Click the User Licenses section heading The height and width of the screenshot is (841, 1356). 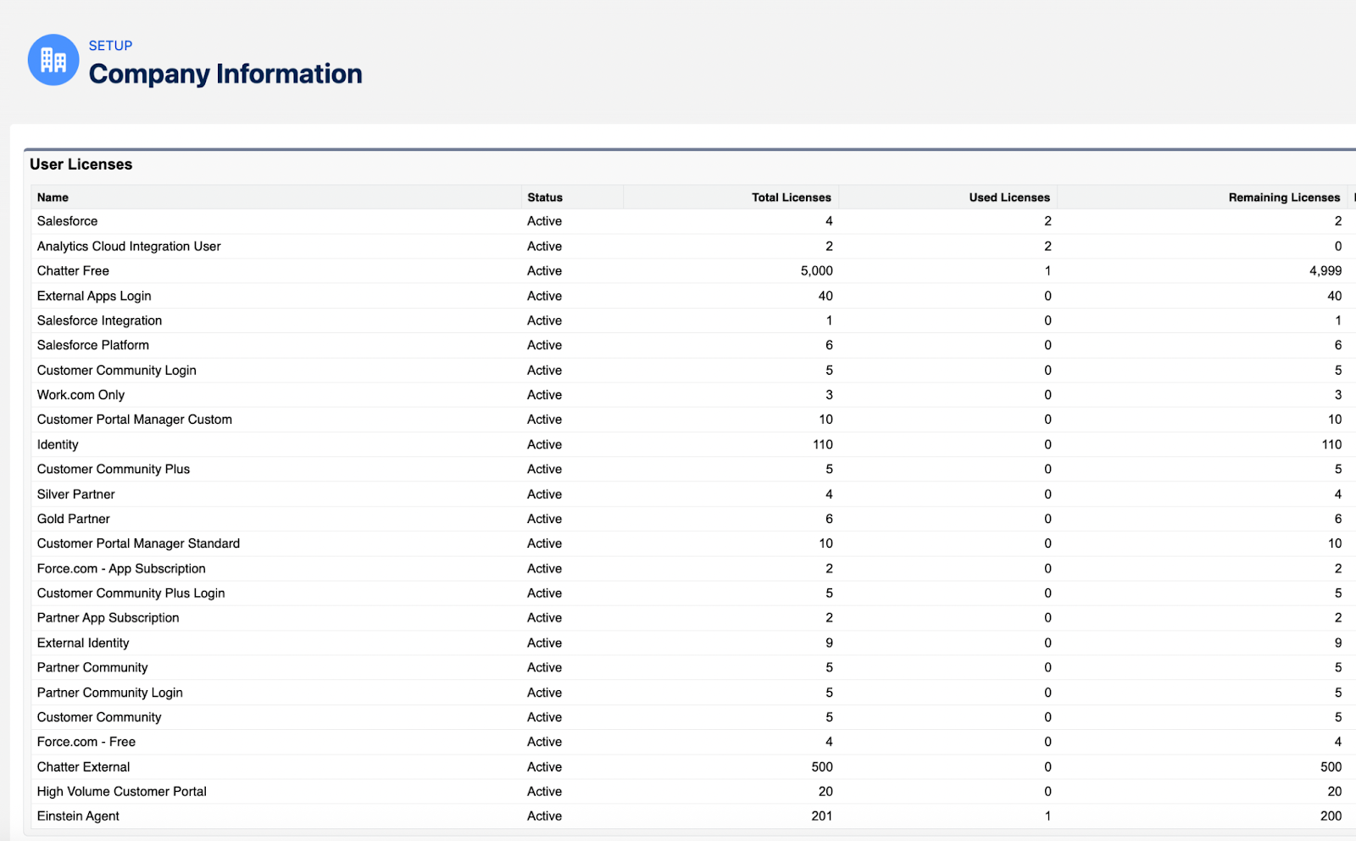point(81,164)
